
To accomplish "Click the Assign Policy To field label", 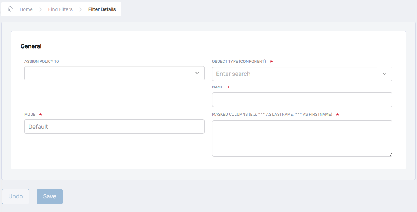I will tap(42, 61).
